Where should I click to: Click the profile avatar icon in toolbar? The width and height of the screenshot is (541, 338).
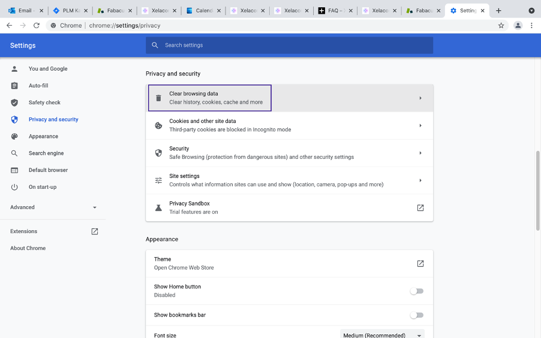(x=518, y=26)
